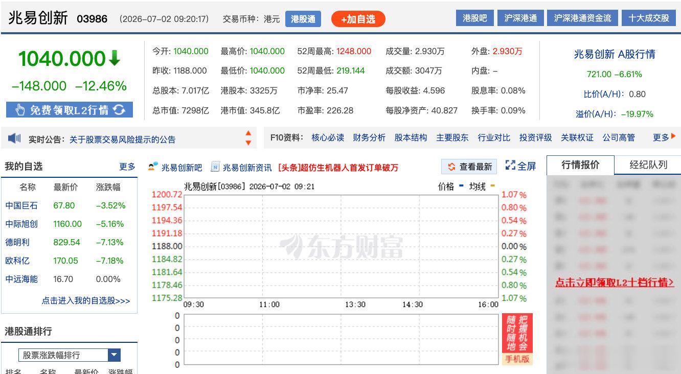Screen dimensions: 681x374
Task: Click 查看最新 refresh button
Action: pos(469,167)
